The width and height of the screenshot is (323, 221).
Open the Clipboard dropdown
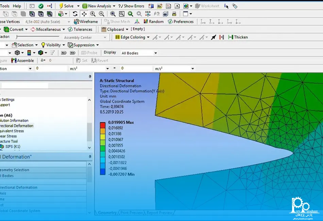coord(115,30)
